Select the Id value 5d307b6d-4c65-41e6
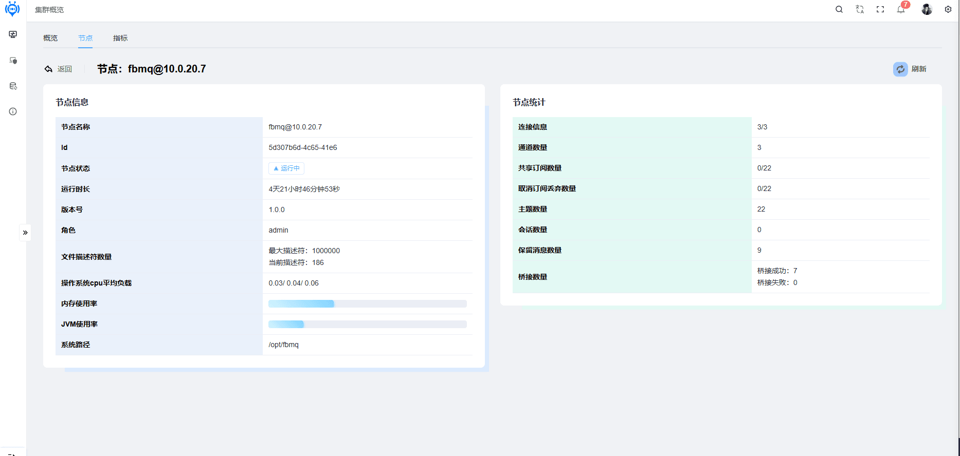This screenshot has height=456, width=960. (303, 147)
